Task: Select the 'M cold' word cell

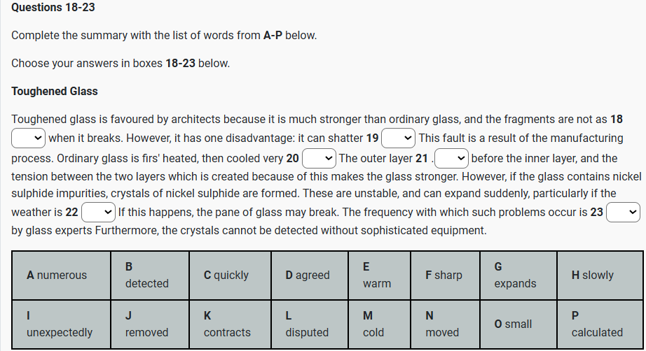Action: [378, 324]
